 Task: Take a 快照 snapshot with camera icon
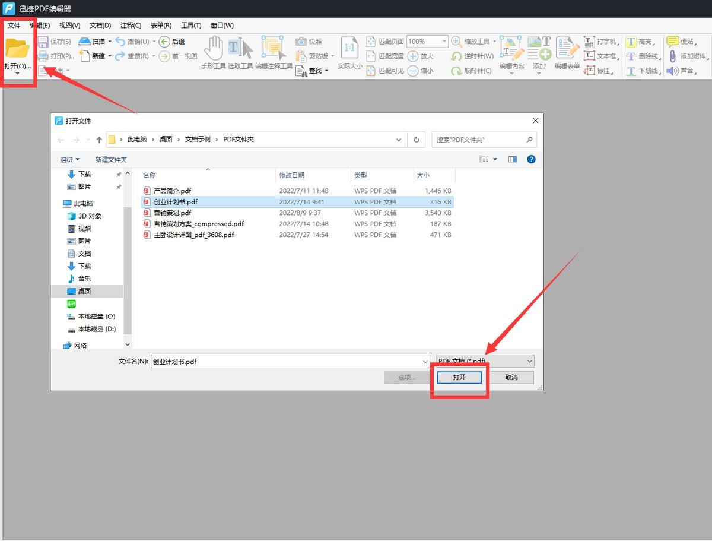pos(309,42)
